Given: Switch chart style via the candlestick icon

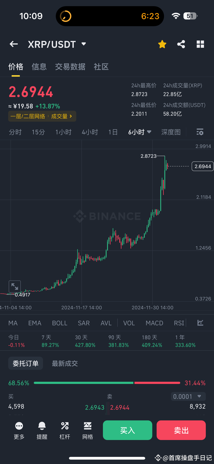Looking at the screenshot, I should point(200,323).
